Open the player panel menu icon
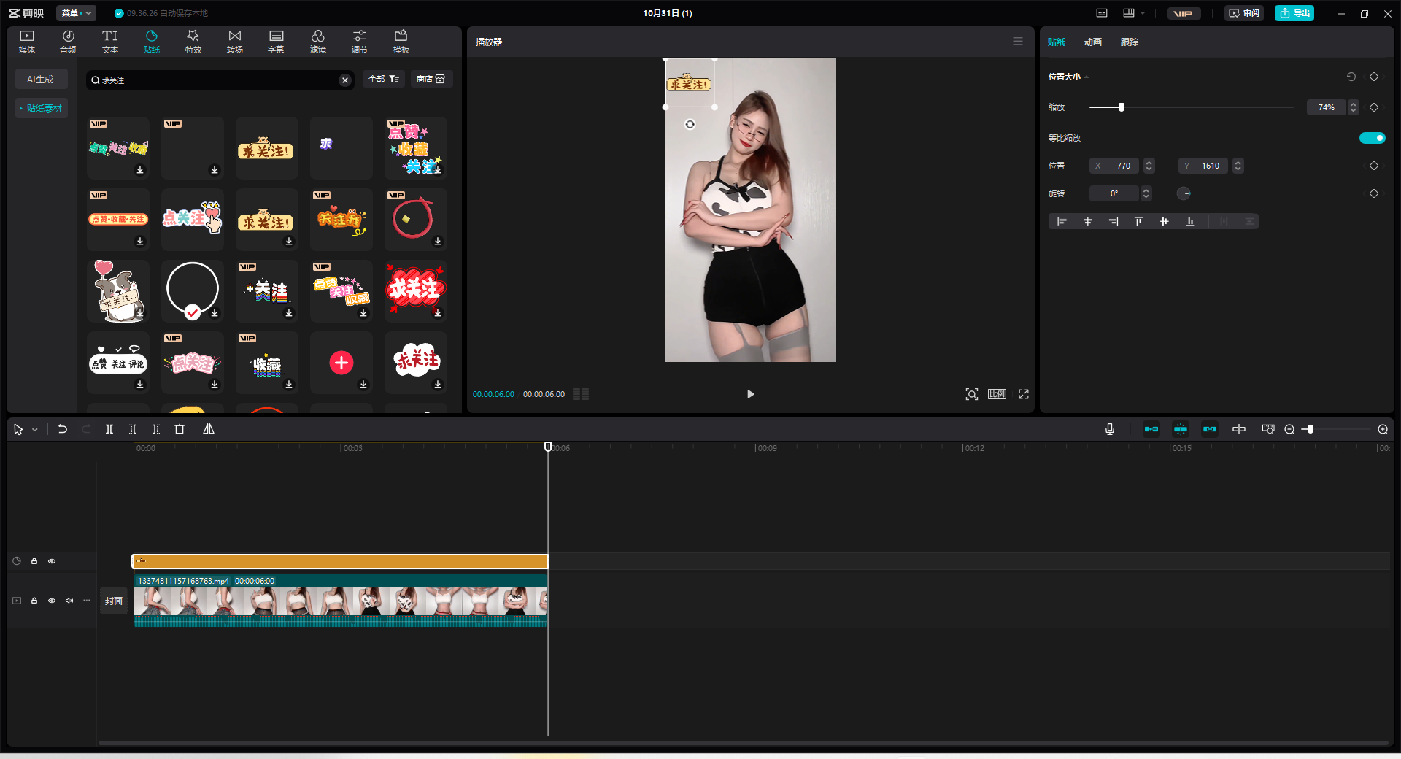This screenshot has height=759, width=1401. [1018, 42]
